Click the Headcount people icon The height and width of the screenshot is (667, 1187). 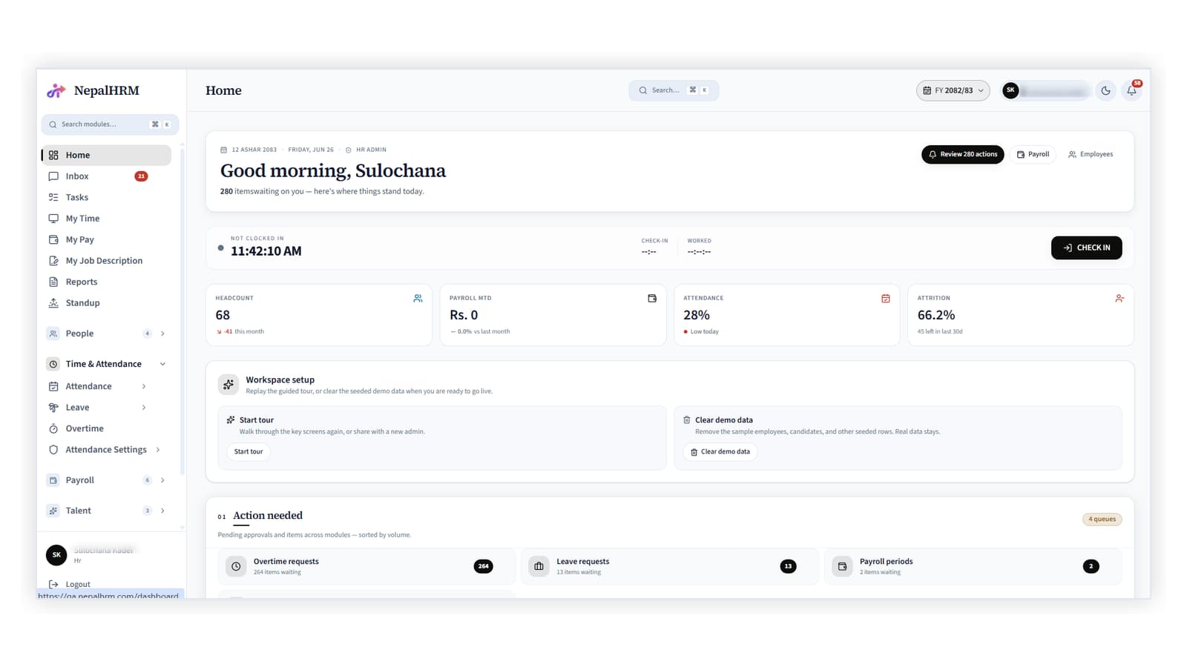click(x=418, y=298)
